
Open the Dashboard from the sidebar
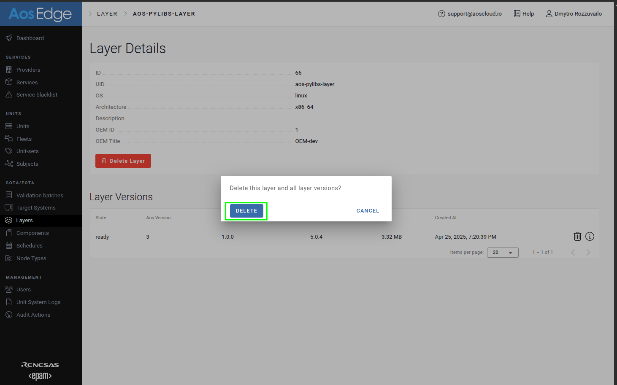(x=30, y=38)
